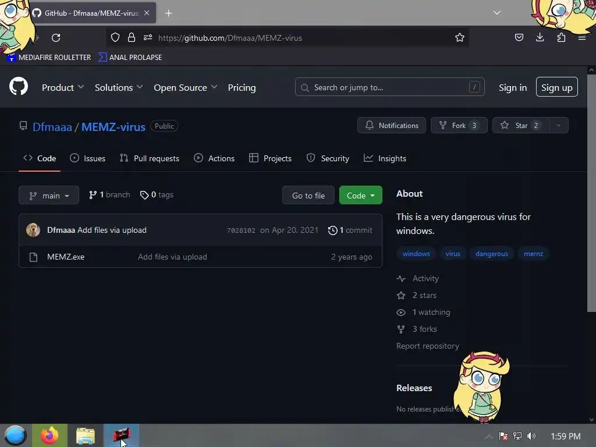596x447 pixels.
Task: Open site permissions icon in address bar
Action: [x=148, y=37]
